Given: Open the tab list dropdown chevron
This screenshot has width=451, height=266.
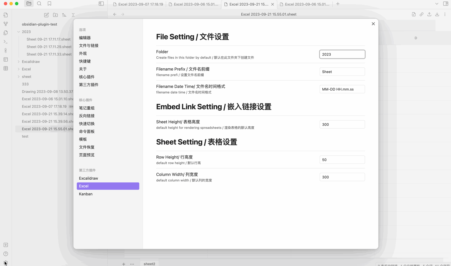Looking at the screenshot, I should pos(437,4).
